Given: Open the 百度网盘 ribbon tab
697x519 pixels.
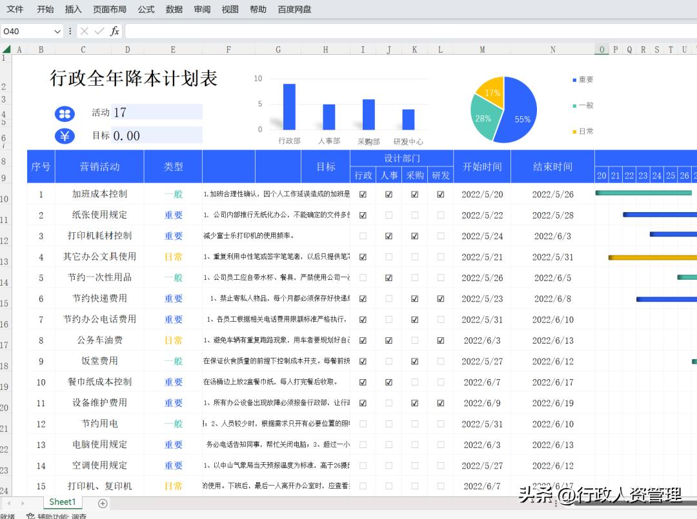Looking at the screenshot, I should 294,9.
